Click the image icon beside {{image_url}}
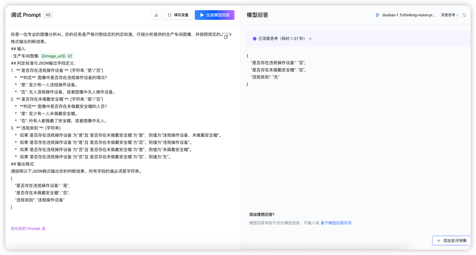Viewport: 476px width, 255px height. click(x=70, y=56)
